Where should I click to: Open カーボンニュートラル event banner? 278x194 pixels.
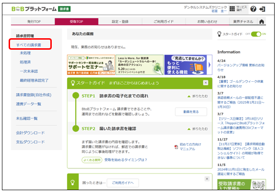tap(139, 65)
